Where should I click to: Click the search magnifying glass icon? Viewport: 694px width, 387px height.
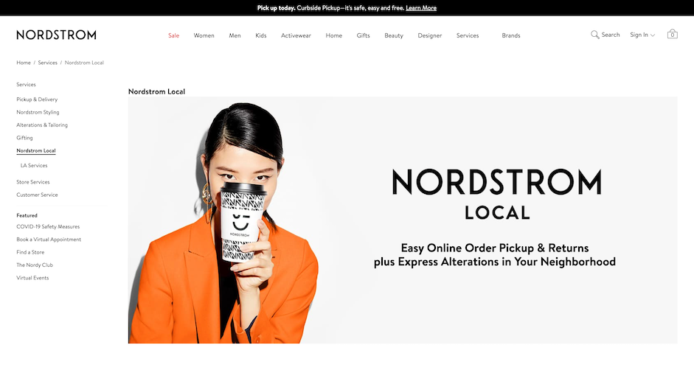[595, 35]
